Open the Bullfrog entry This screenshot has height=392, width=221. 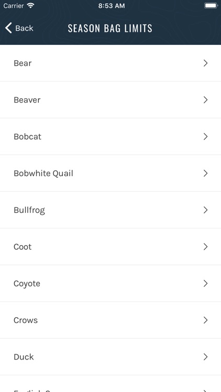coord(110,210)
